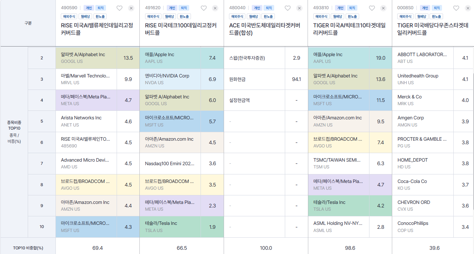Select TSMC/TAIWAN SEMI TSM US cell
Viewport: 474px width, 254px height.
(339, 163)
